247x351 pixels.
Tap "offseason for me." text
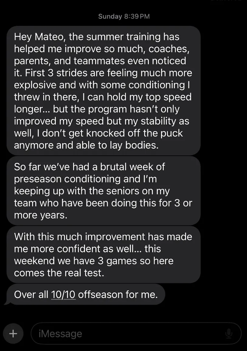coord(118,294)
